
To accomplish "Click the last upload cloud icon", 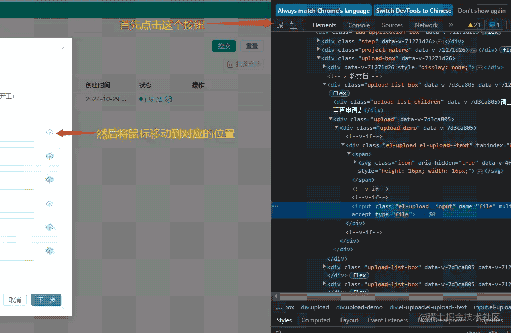I will click(50, 251).
